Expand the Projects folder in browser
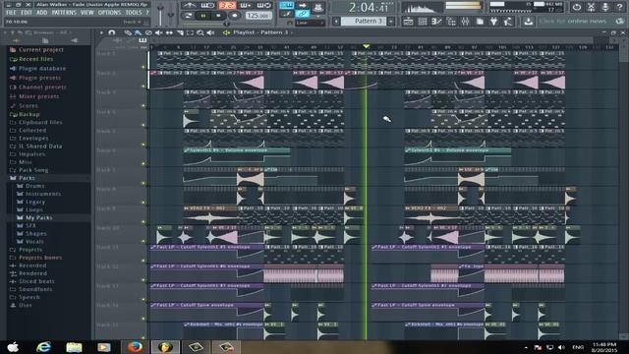629x354 pixels. [x=30, y=250]
